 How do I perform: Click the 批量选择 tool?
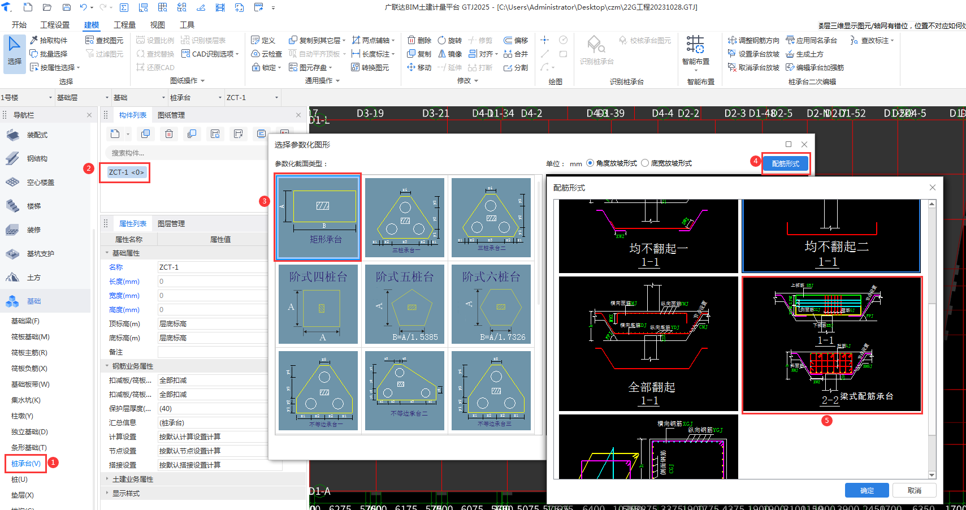pos(49,54)
